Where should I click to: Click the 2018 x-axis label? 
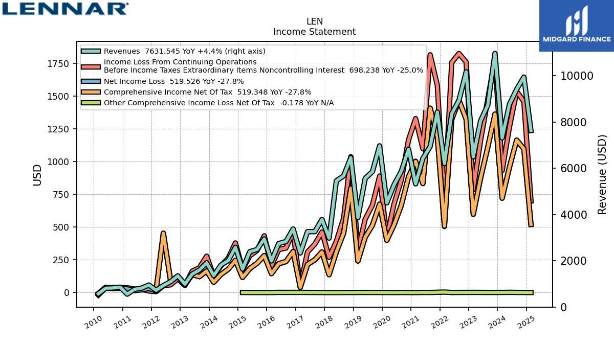coord(323,321)
